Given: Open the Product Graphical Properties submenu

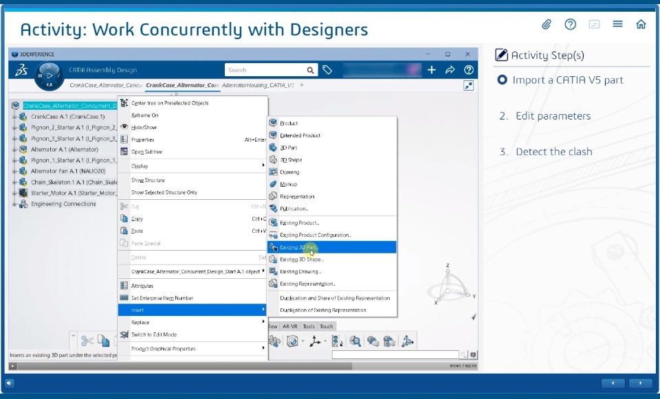Looking at the screenshot, I should [192, 348].
